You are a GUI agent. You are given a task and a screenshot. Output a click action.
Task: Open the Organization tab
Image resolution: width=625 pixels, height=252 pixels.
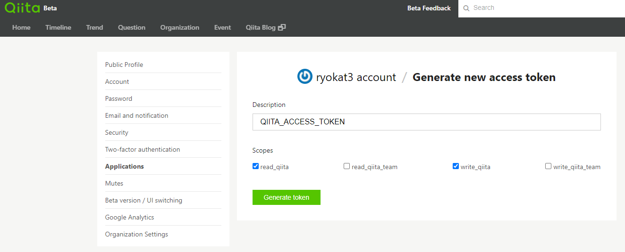tap(179, 27)
